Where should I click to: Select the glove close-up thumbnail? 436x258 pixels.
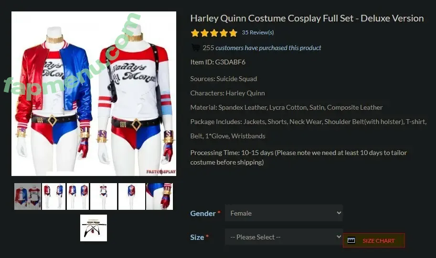(160, 196)
